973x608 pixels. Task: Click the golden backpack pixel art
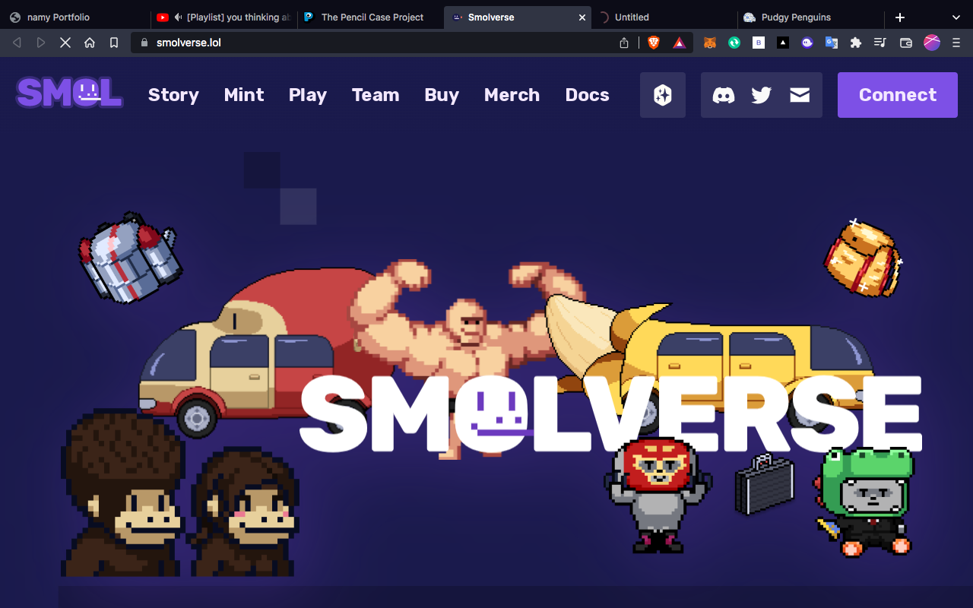(x=864, y=257)
